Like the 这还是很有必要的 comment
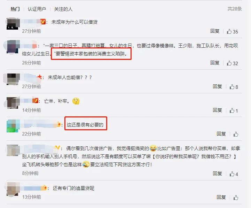Viewport: 251px width, 208px height. pos(236,134)
